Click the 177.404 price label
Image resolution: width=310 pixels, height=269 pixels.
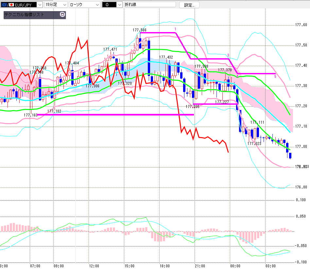(x=72, y=63)
